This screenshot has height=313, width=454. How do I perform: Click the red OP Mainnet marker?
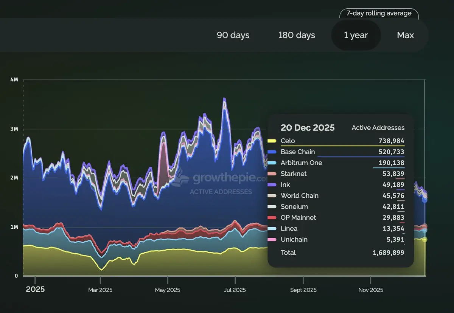point(272,218)
